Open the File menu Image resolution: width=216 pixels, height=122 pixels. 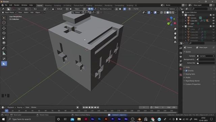(x=6, y=5)
